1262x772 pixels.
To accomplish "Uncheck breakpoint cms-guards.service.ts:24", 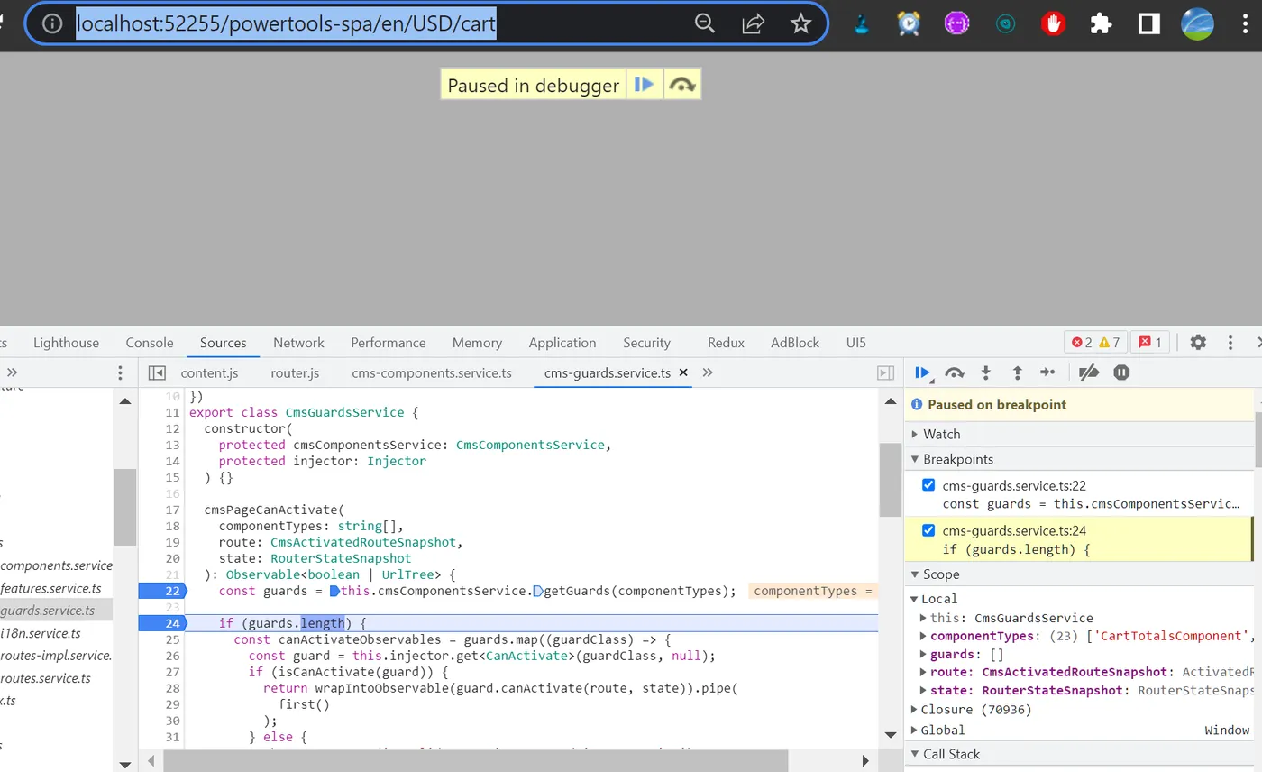I will click(x=928, y=530).
